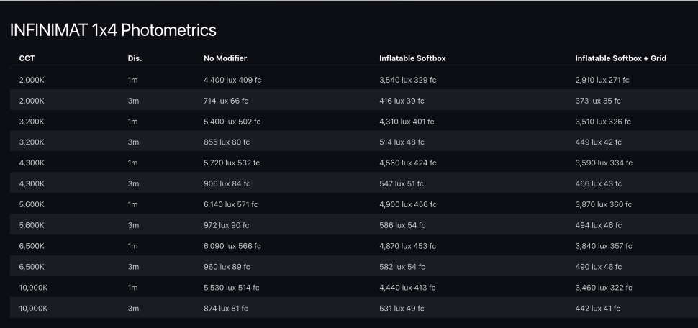The image size is (698, 328).
Task: Click the CCT column header
Action: [27, 58]
